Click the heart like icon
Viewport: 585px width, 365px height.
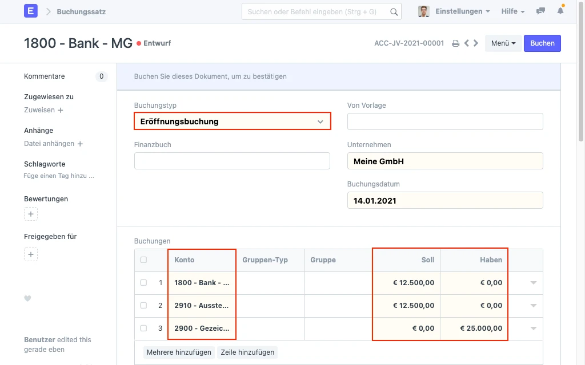click(x=27, y=298)
